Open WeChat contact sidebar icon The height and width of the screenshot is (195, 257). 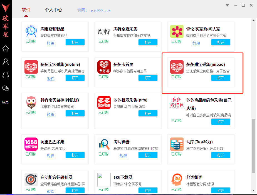pyautogui.click(x=6, y=88)
